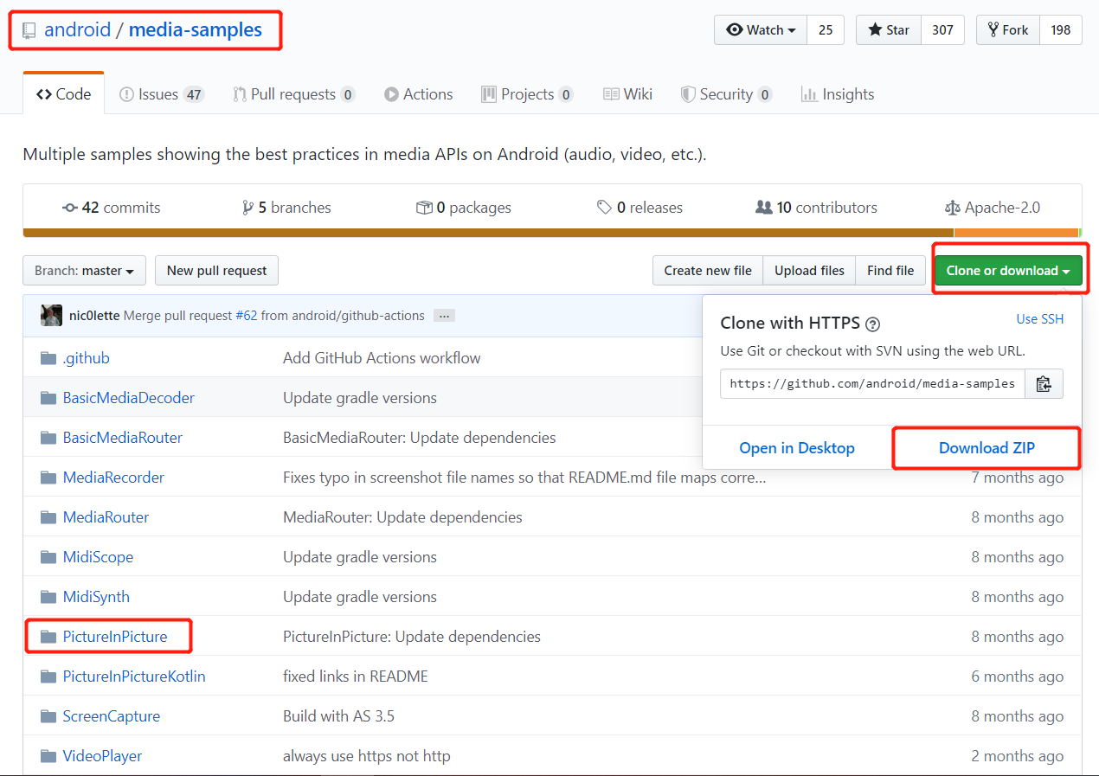Open pull request #62 link

point(246,316)
